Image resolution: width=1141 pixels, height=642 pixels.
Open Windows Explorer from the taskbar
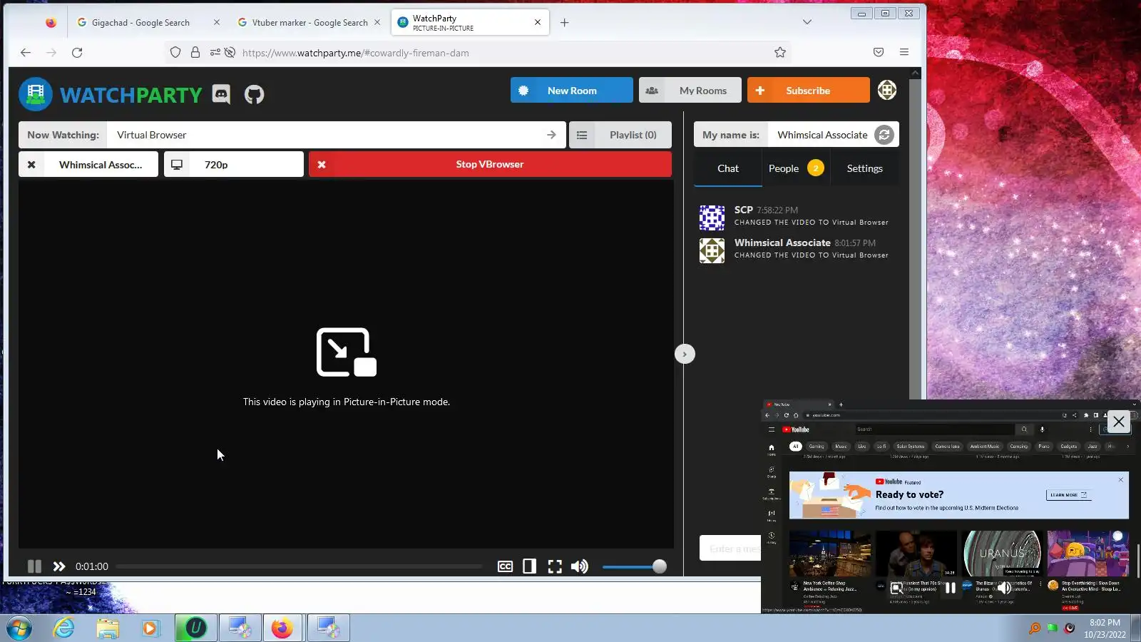pyautogui.click(x=108, y=628)
